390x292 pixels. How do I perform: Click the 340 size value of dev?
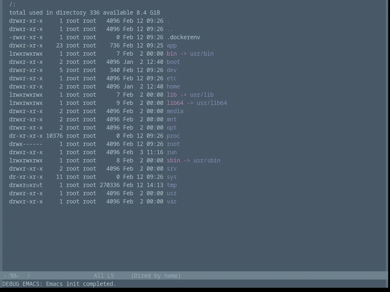click(x=115, y=70)
